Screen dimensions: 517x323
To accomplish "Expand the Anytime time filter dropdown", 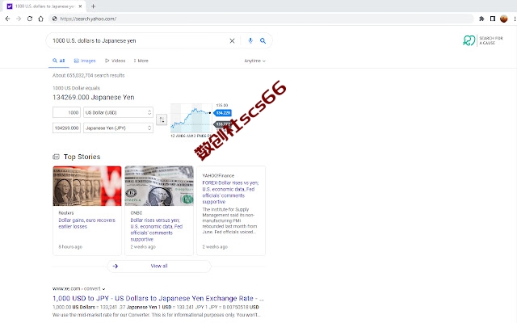I will pos(254,61).
